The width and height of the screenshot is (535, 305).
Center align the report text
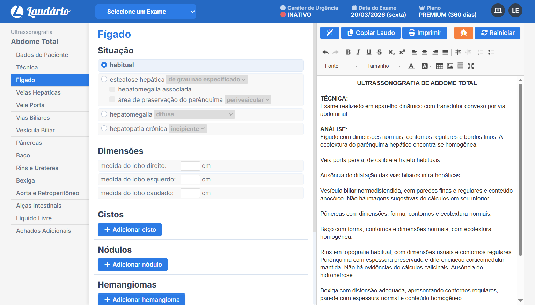(x=425, y=52)
